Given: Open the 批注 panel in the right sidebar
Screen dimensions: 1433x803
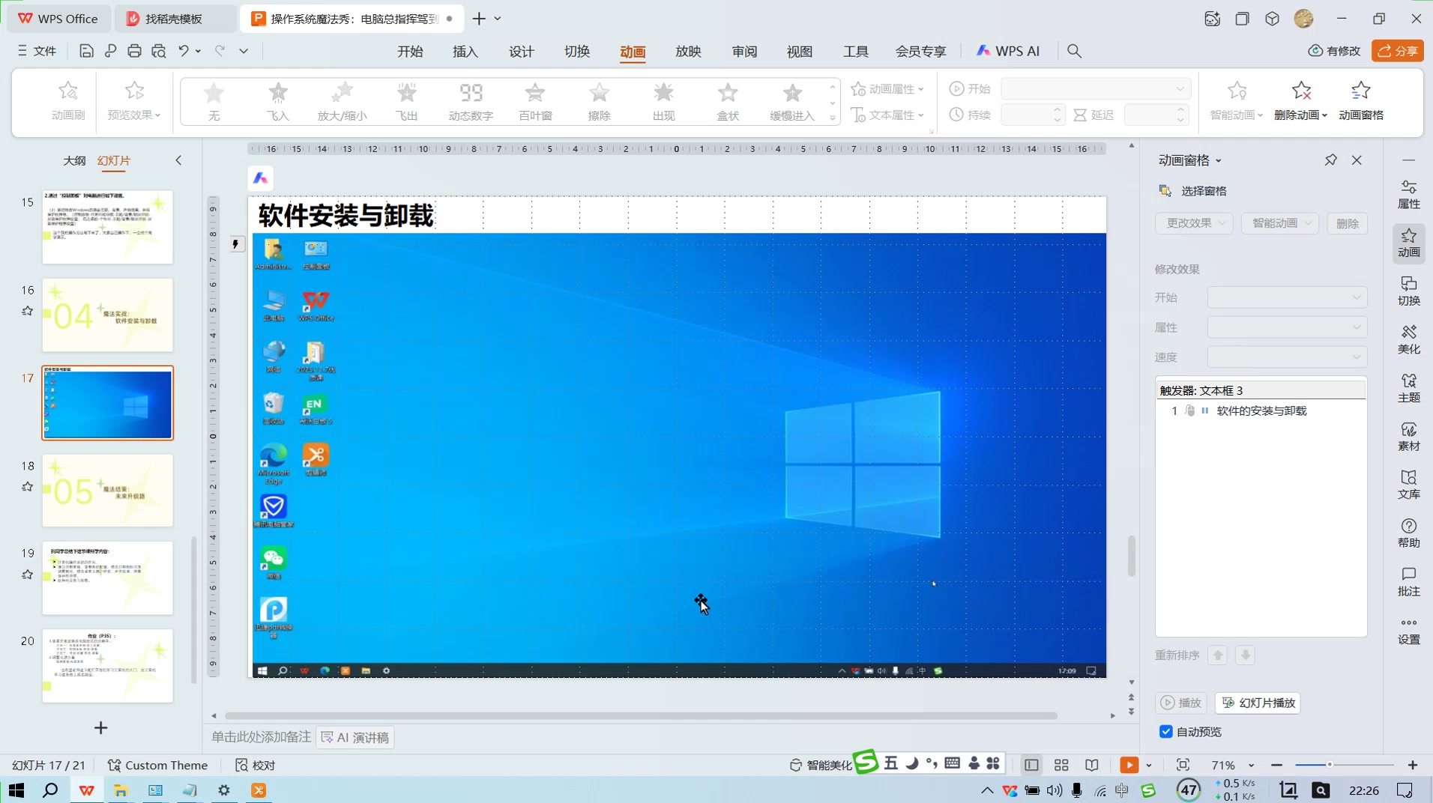Looking at the screenshot, I should tap(1408, 582).
